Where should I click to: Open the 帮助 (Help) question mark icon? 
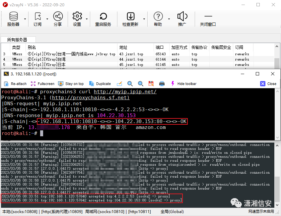pyautogui.click(x=158, y=19)
